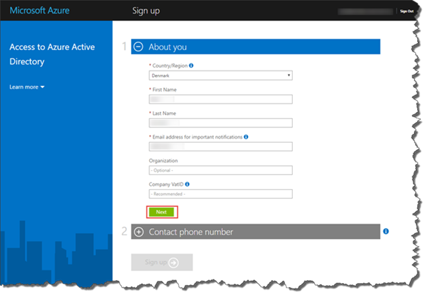The image size is (428, 296).
Task: Click the About you section header
Action: (x=256, y=47)
